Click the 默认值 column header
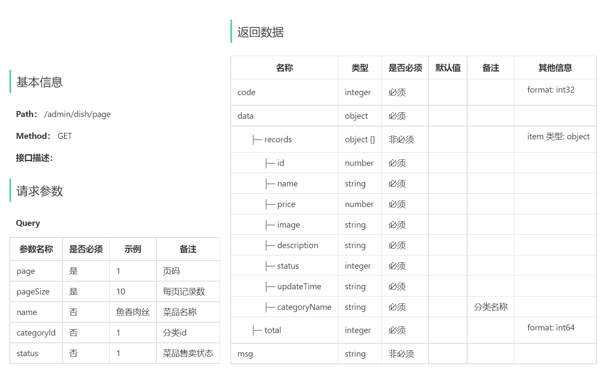The width and height of the screenshot is (605, 369). pos(448,68)
